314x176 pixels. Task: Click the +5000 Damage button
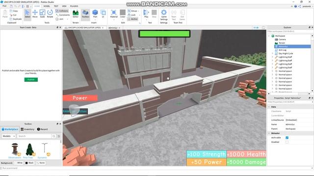[x=246, y=162]
